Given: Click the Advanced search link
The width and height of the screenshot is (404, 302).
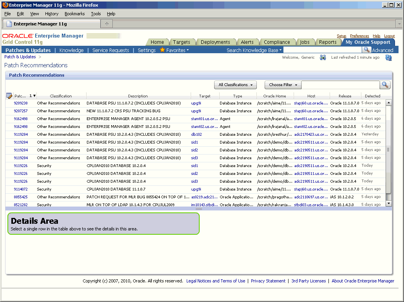Looking at the screenshot, I should [382, 50].
